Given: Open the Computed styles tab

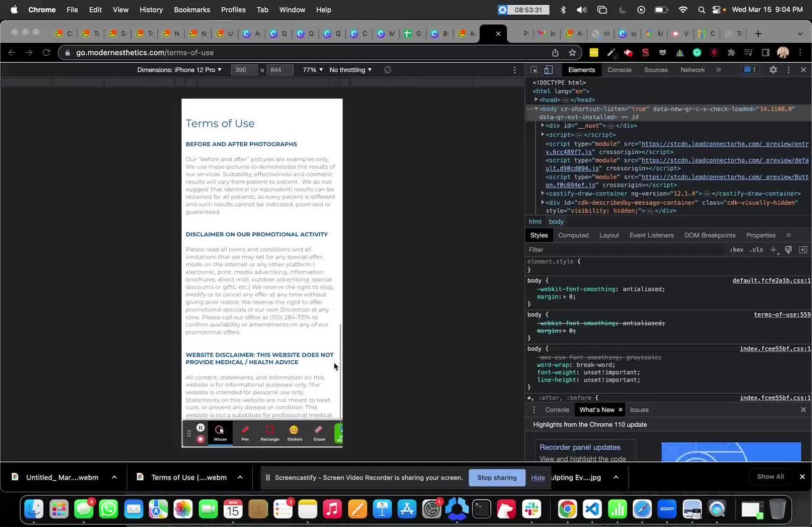Looking at the screenshot, I should coord(573,235).
